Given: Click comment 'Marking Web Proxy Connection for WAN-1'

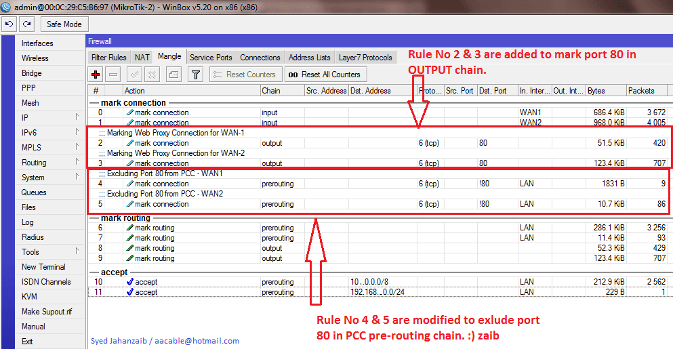Looking at the screenshot, I should coord(176,133).
